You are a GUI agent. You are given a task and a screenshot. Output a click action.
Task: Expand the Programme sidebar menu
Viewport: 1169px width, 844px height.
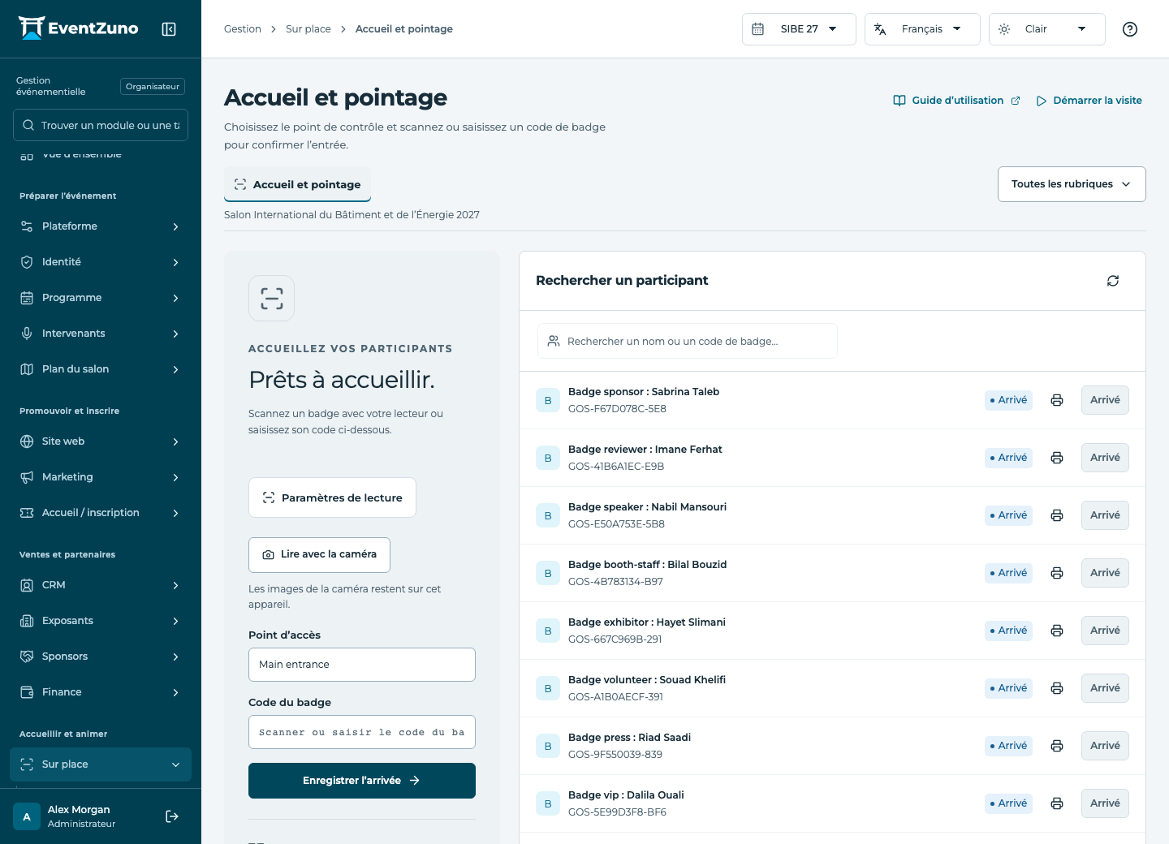(x=101, y=298)
